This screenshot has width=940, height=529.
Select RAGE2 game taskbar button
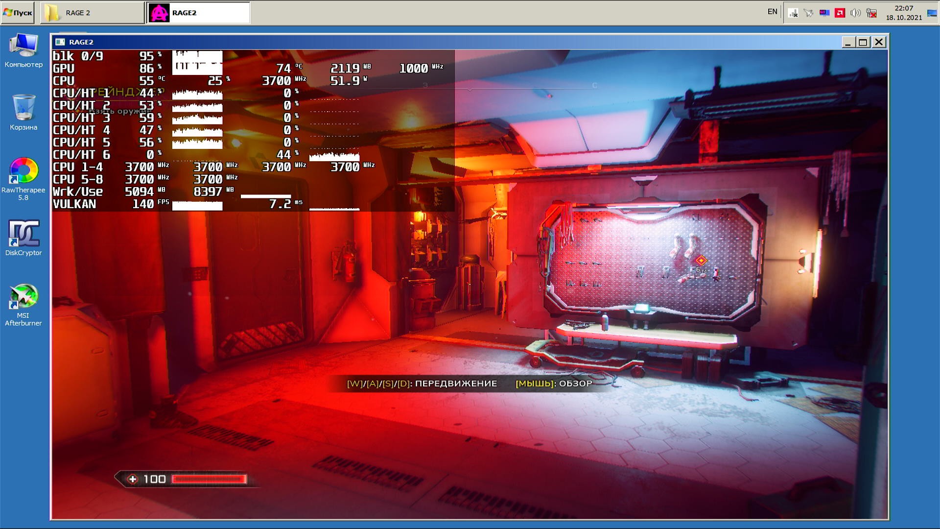coord(198,13)
